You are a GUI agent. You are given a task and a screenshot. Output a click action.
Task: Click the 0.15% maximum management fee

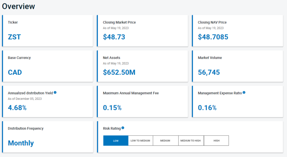(112, 108)
